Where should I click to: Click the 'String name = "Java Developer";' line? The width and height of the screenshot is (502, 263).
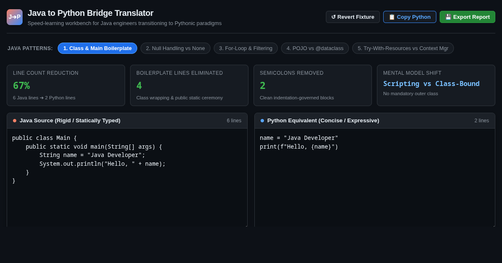click(92, 155)
